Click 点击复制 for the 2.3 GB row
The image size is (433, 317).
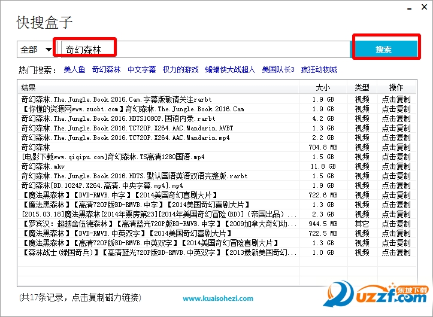point(396,214)
